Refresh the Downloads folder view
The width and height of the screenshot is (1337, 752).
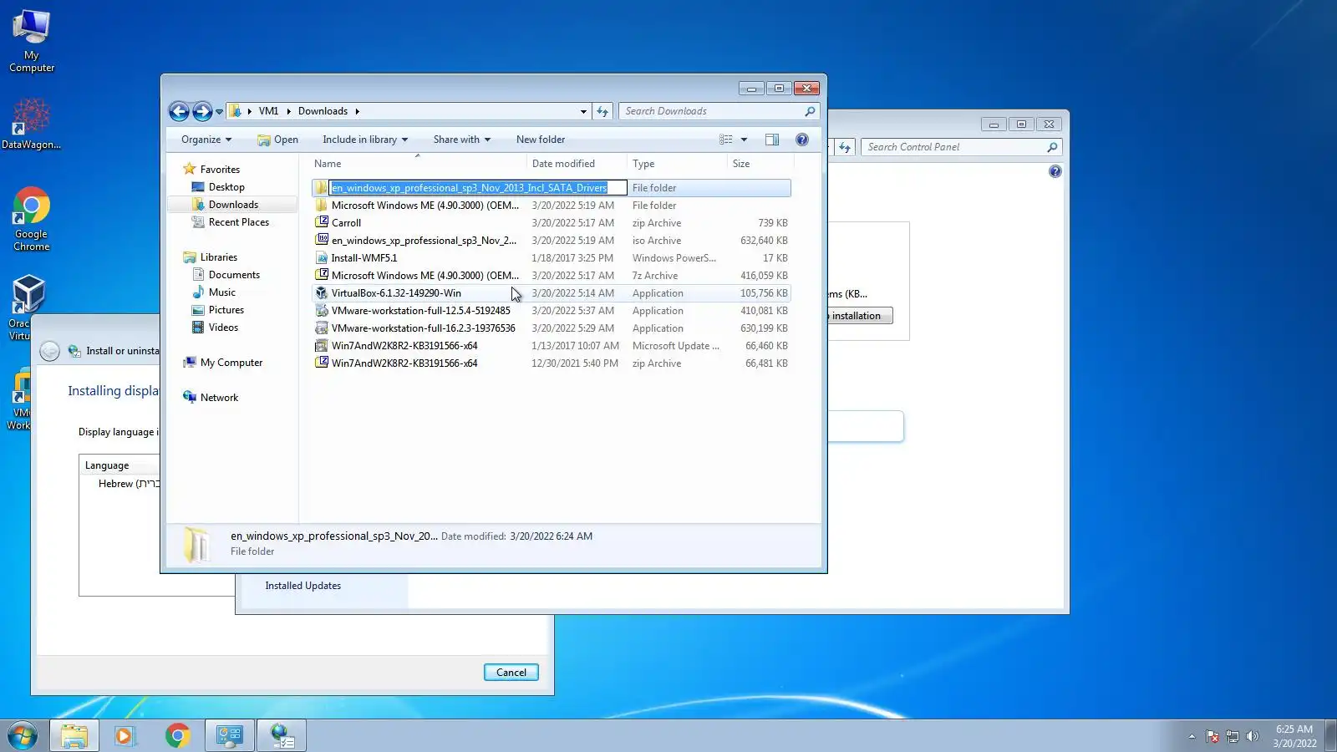(x=602, y=111)
